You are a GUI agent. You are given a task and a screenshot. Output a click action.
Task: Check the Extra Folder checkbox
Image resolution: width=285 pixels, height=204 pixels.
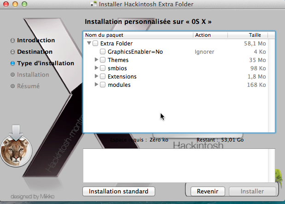pyautogui.click(x=95, y=43)
